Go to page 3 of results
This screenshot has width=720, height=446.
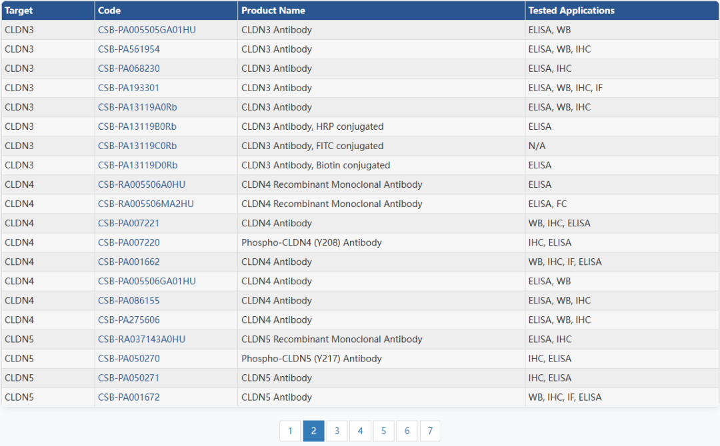(337, 431)
